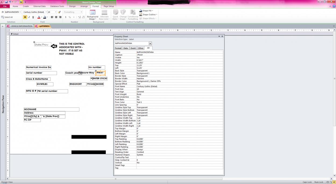Switch to the Create ribbon tab
Image resolution: width=336 pixels, height=184 pixels.
point(26,6)
